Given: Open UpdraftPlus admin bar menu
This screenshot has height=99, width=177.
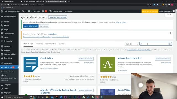Looking at the screenshot, I should pyautogui.click(x=68, y=11).
